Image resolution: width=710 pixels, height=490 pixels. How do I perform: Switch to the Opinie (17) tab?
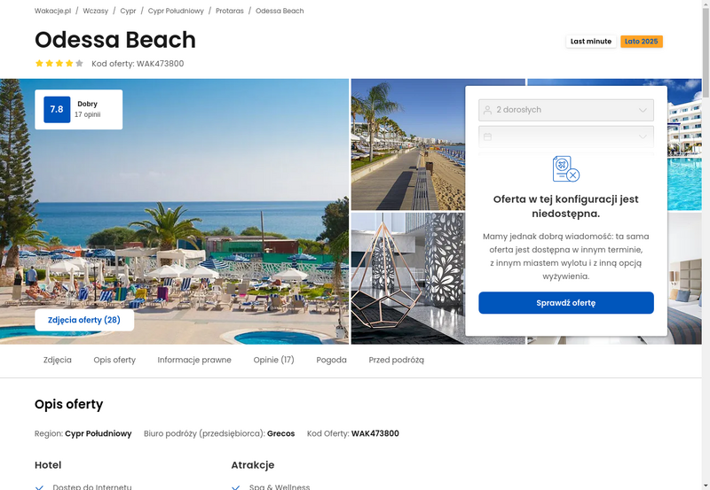click(273, 360)
